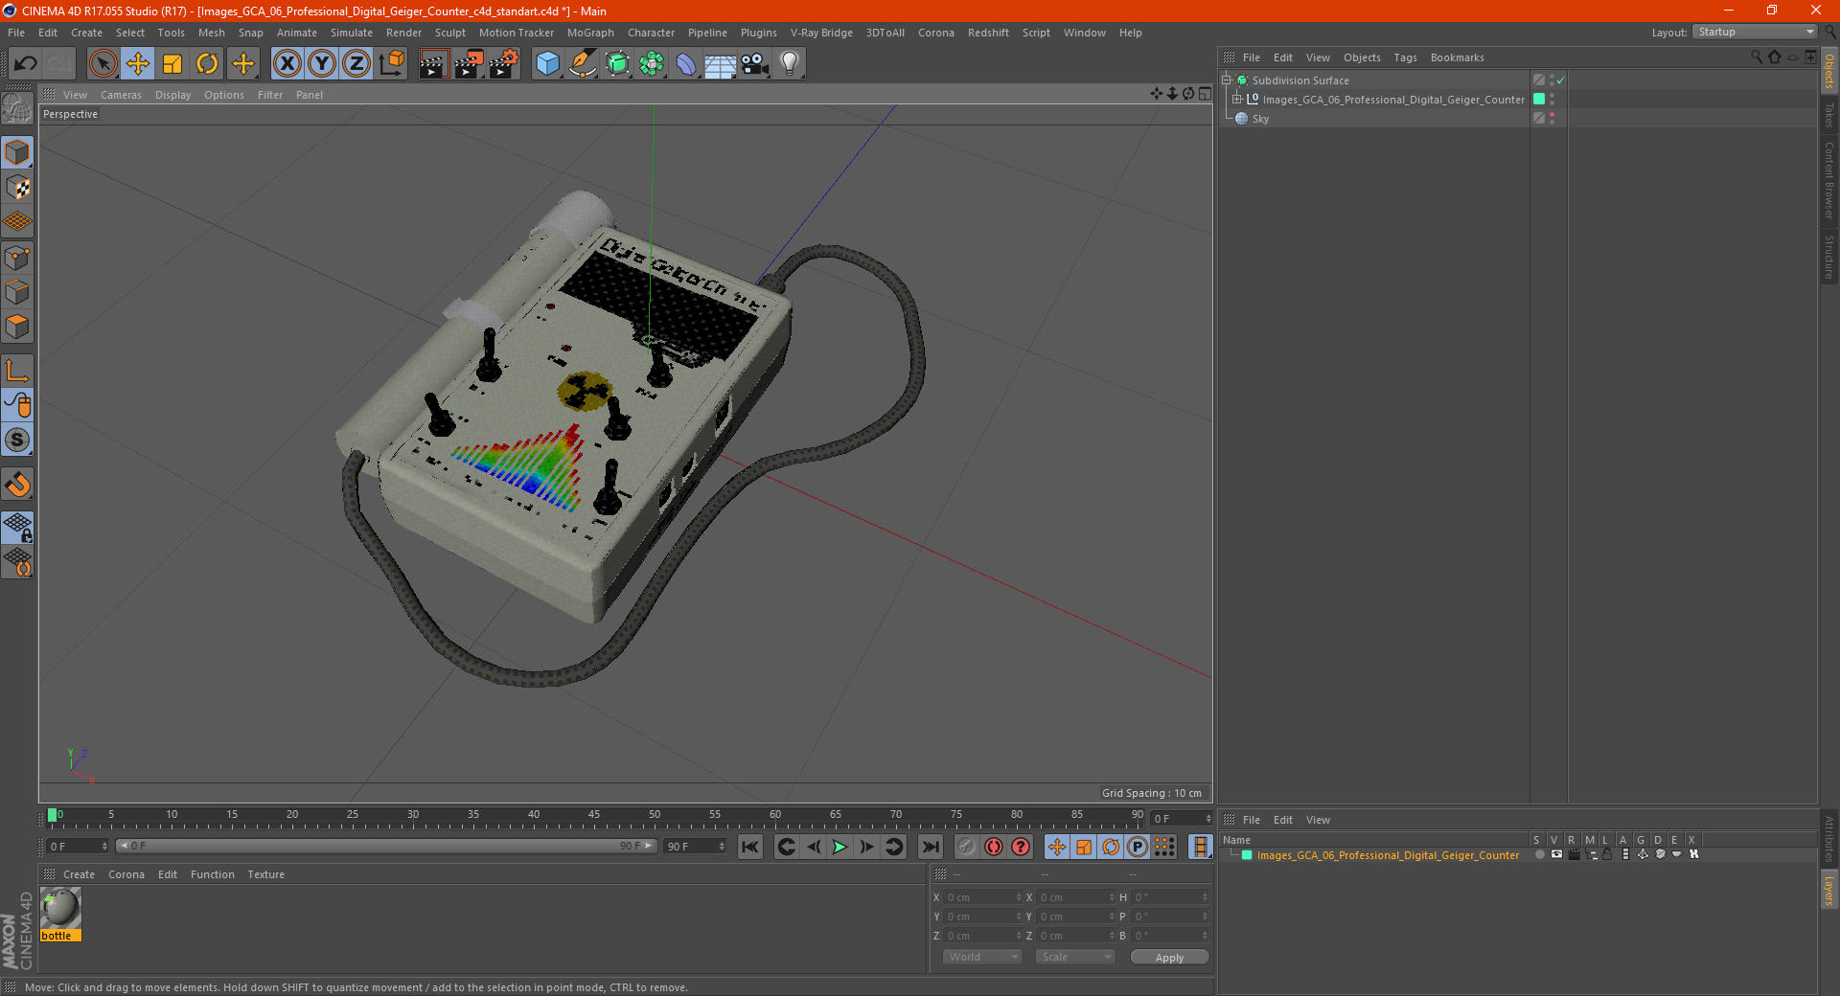Add a Cube primitive object
This screenshot has height=996, width=1840.
click(x=547, y=64)
